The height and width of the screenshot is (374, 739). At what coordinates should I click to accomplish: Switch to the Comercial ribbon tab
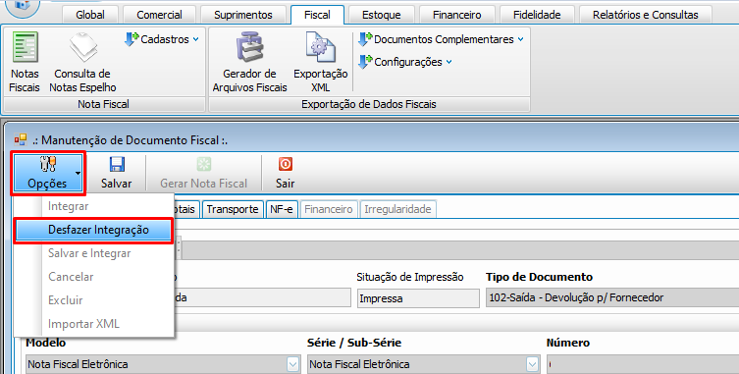pos(159,15)
